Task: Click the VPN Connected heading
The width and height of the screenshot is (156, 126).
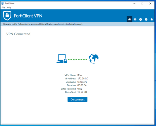Action: [18, 34]
